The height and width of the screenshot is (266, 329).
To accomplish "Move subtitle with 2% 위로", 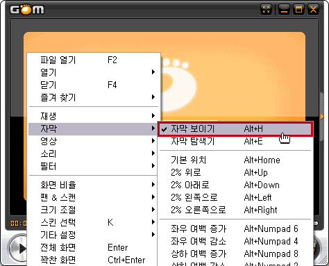I will pos(235,172).
